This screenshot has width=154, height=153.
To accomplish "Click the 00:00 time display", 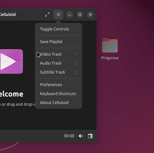I will tap(69, 136).
